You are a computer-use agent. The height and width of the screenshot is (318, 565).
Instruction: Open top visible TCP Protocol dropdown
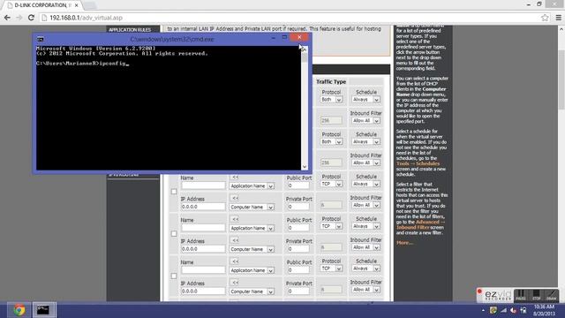click(x=331, y=185)
